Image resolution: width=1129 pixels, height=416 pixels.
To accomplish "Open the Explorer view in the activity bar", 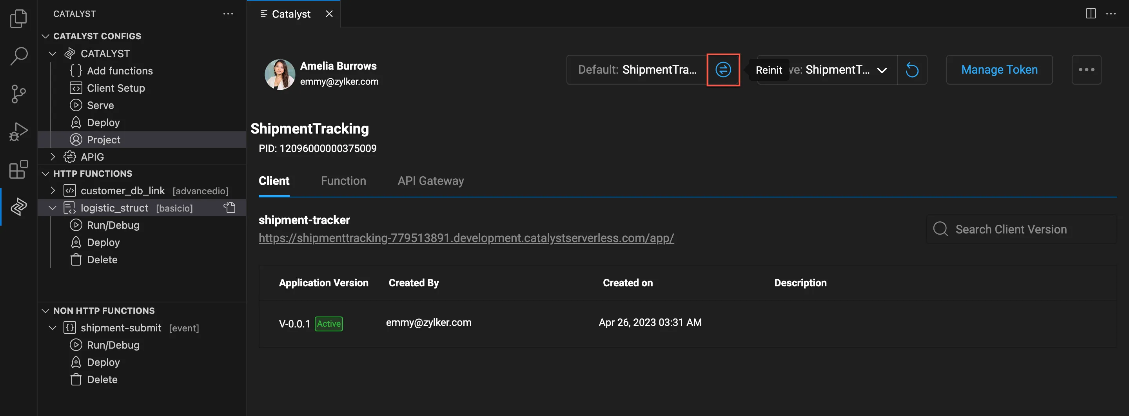I will [18, 19].
